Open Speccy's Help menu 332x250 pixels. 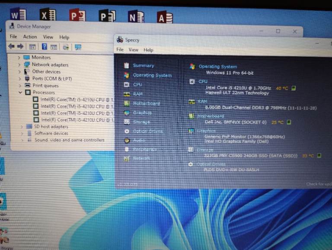point(148,50)
